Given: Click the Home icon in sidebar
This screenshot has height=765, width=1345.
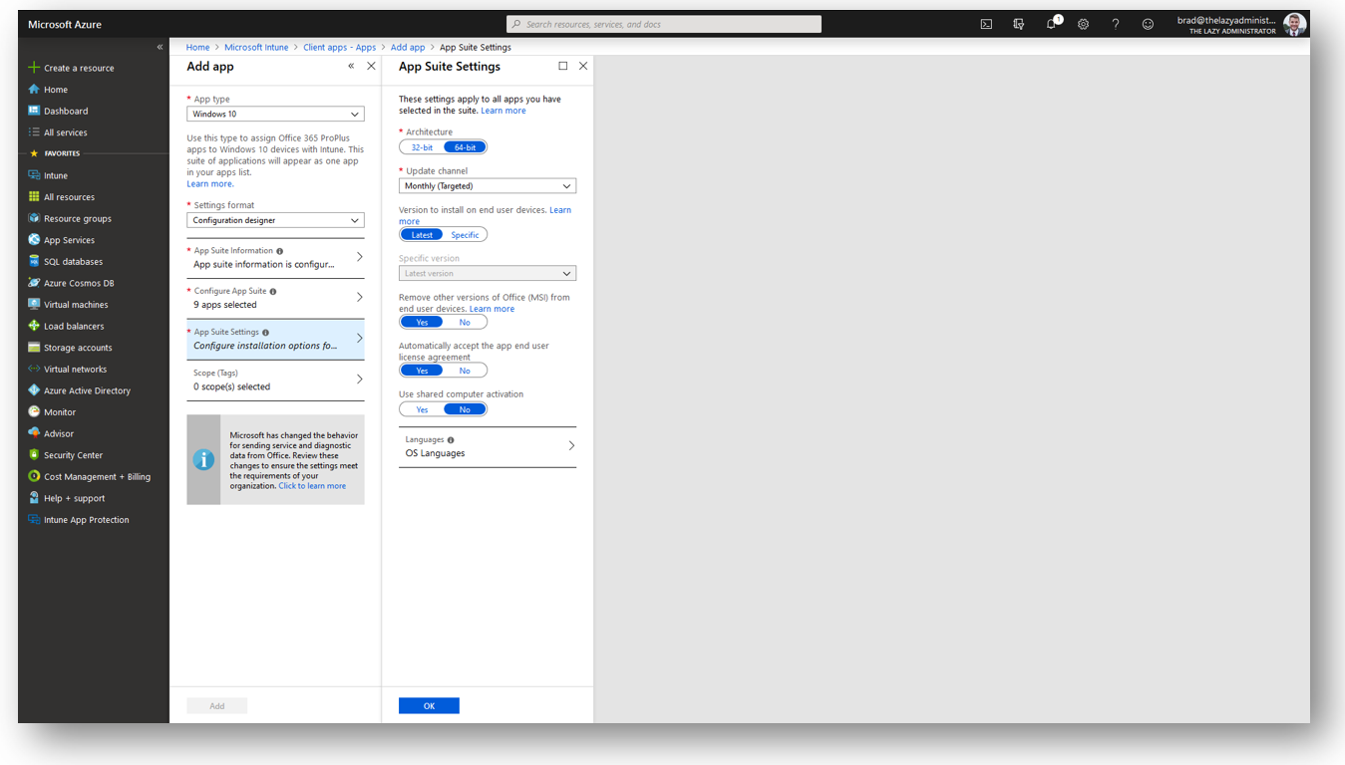Looking at the screenshot, I should [x=34, y=89].
